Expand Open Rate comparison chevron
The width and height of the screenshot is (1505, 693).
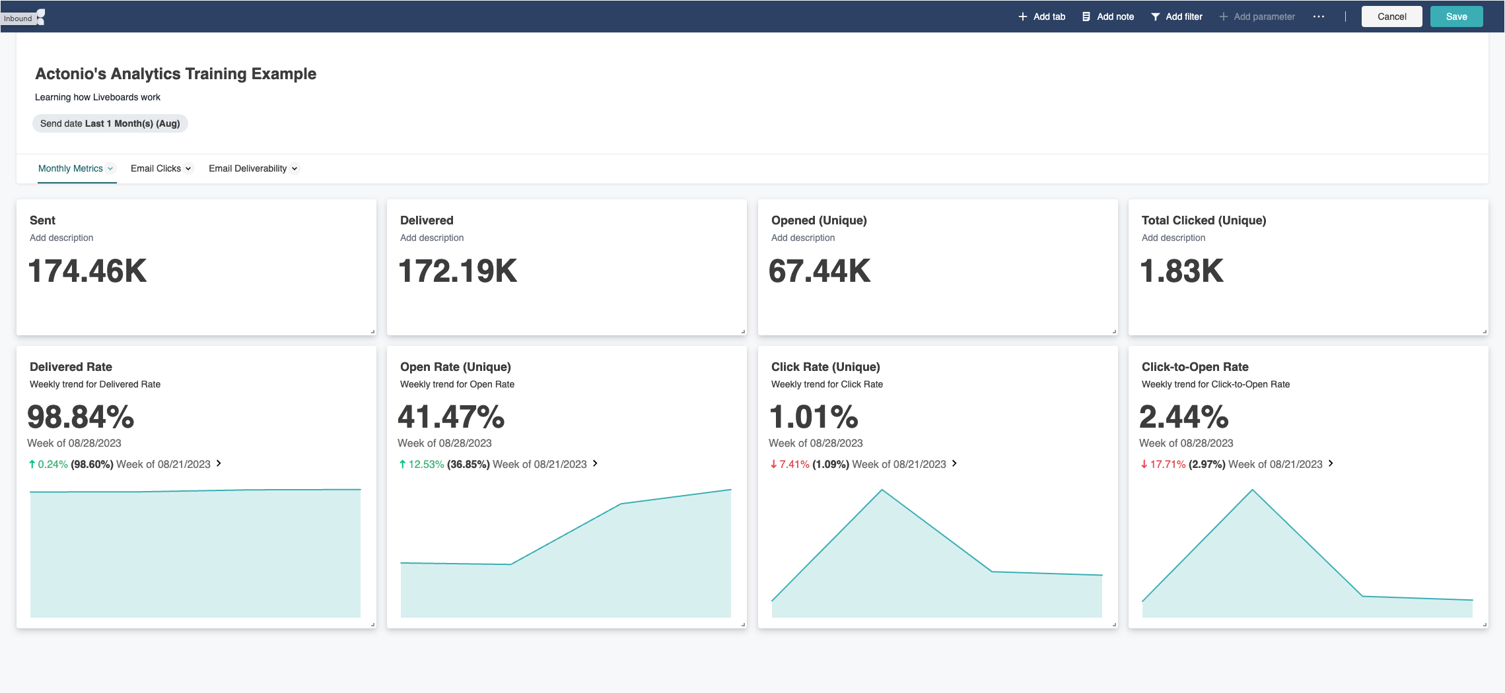[x=595, y=463]
